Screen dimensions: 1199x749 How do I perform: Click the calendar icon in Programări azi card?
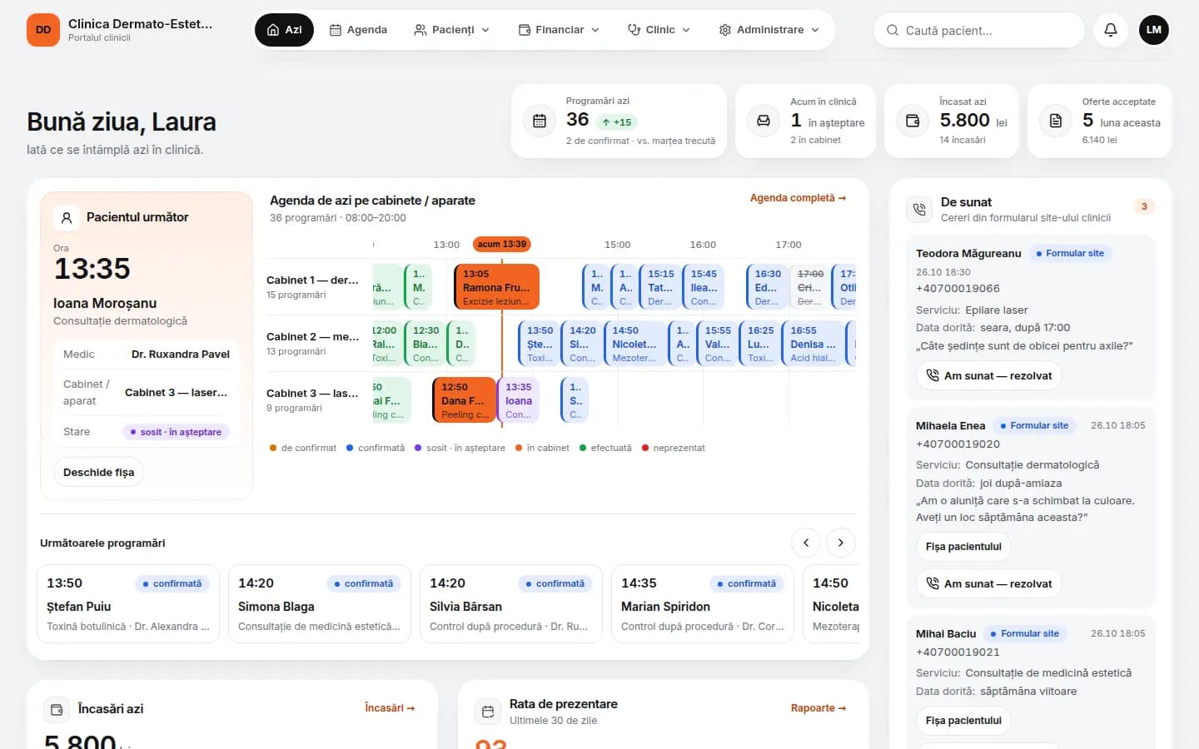[x=540, y=121]
